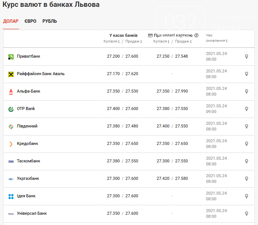Click Кредобанк map pin icon
The width and height of the screenshot is (258, 225).
tap(247, 144)
